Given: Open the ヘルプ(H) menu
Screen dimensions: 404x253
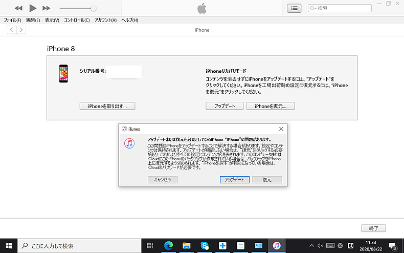Looking at the screenshot, I should tap(129, 20).
